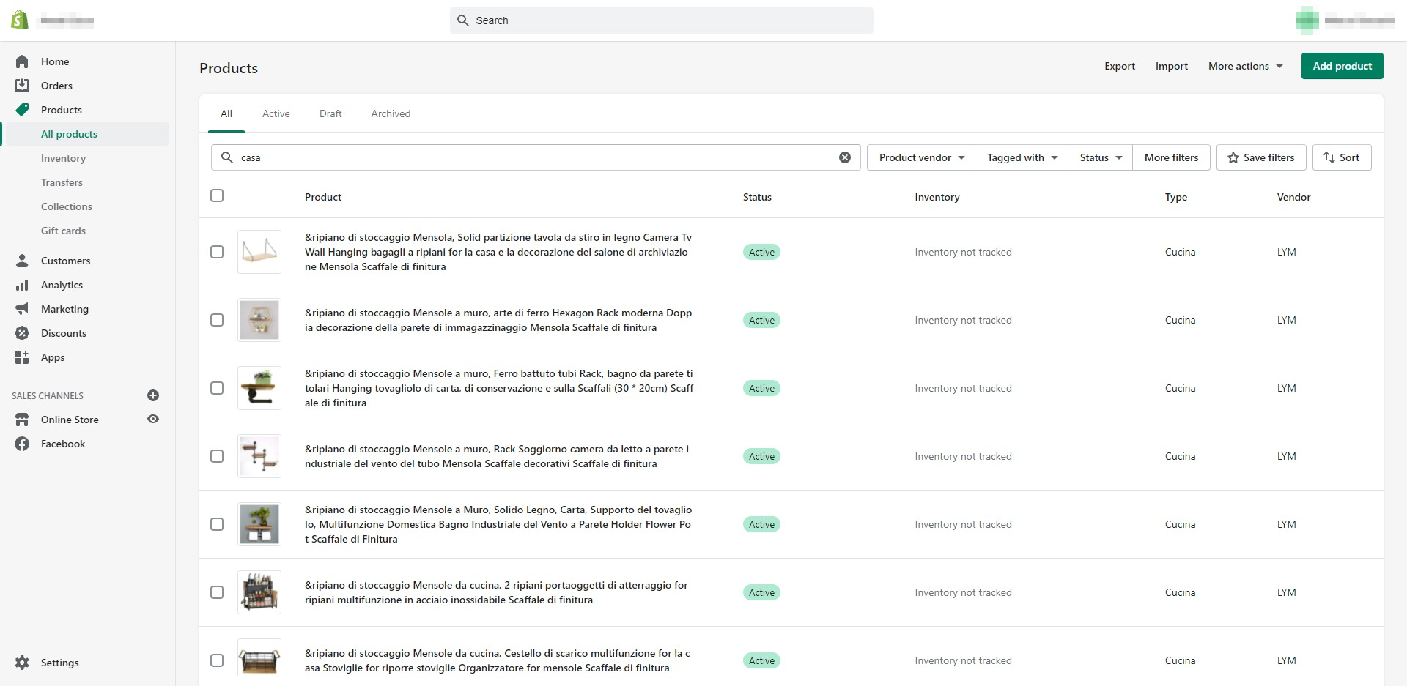
Task: Click the Export link
Action: (1120, 66)
